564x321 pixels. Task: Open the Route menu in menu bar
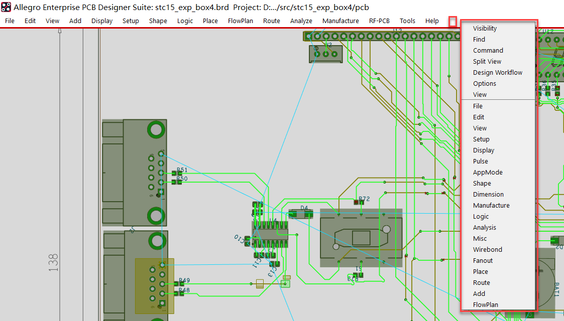(x=271, y=21)
